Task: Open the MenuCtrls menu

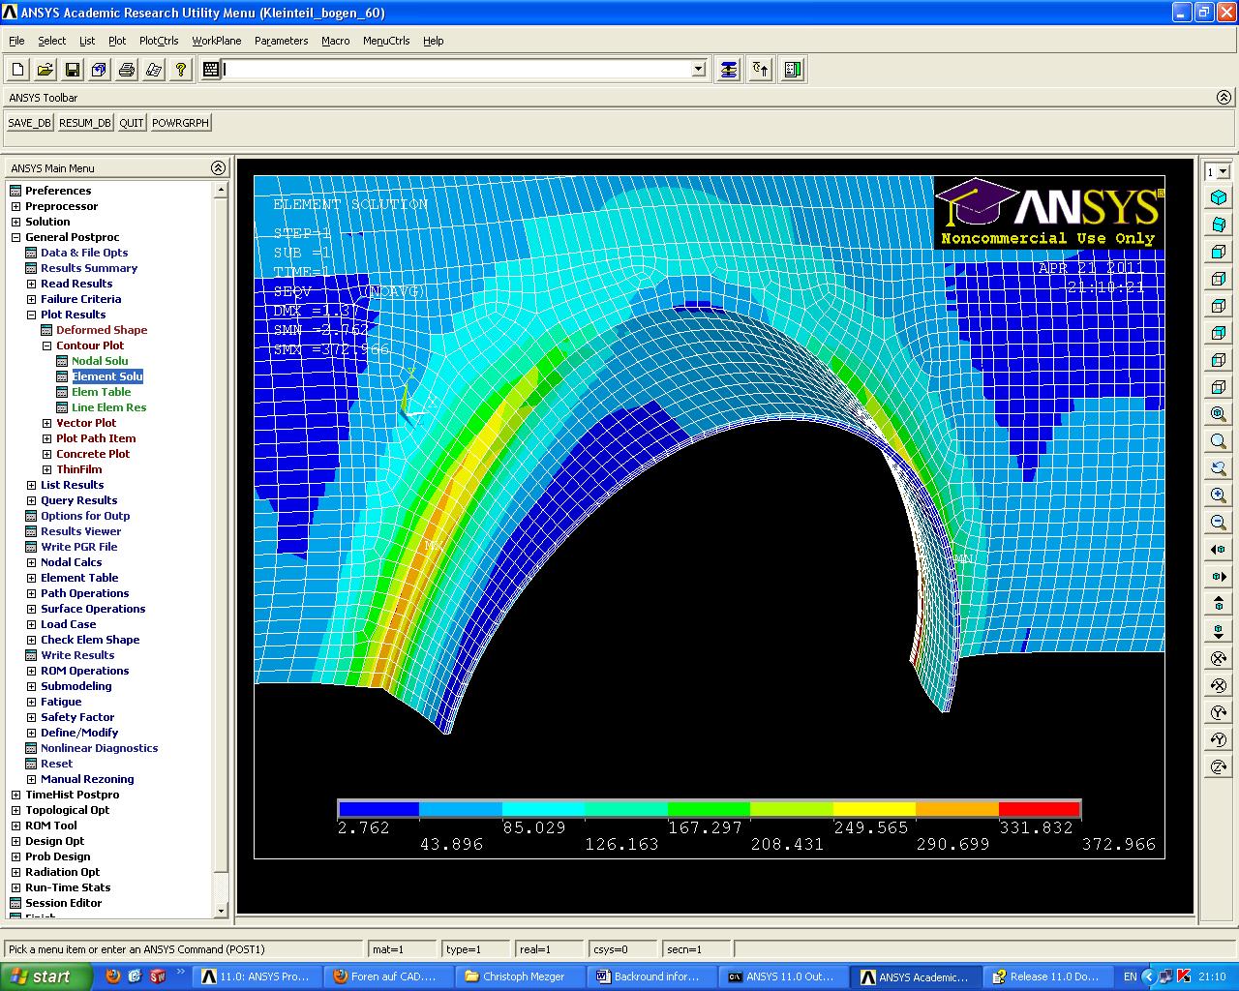Action: click(386, 41)
